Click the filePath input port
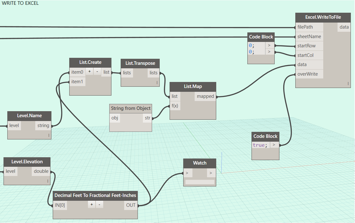This screenshot has width=355, height=223. pos(309,27)
